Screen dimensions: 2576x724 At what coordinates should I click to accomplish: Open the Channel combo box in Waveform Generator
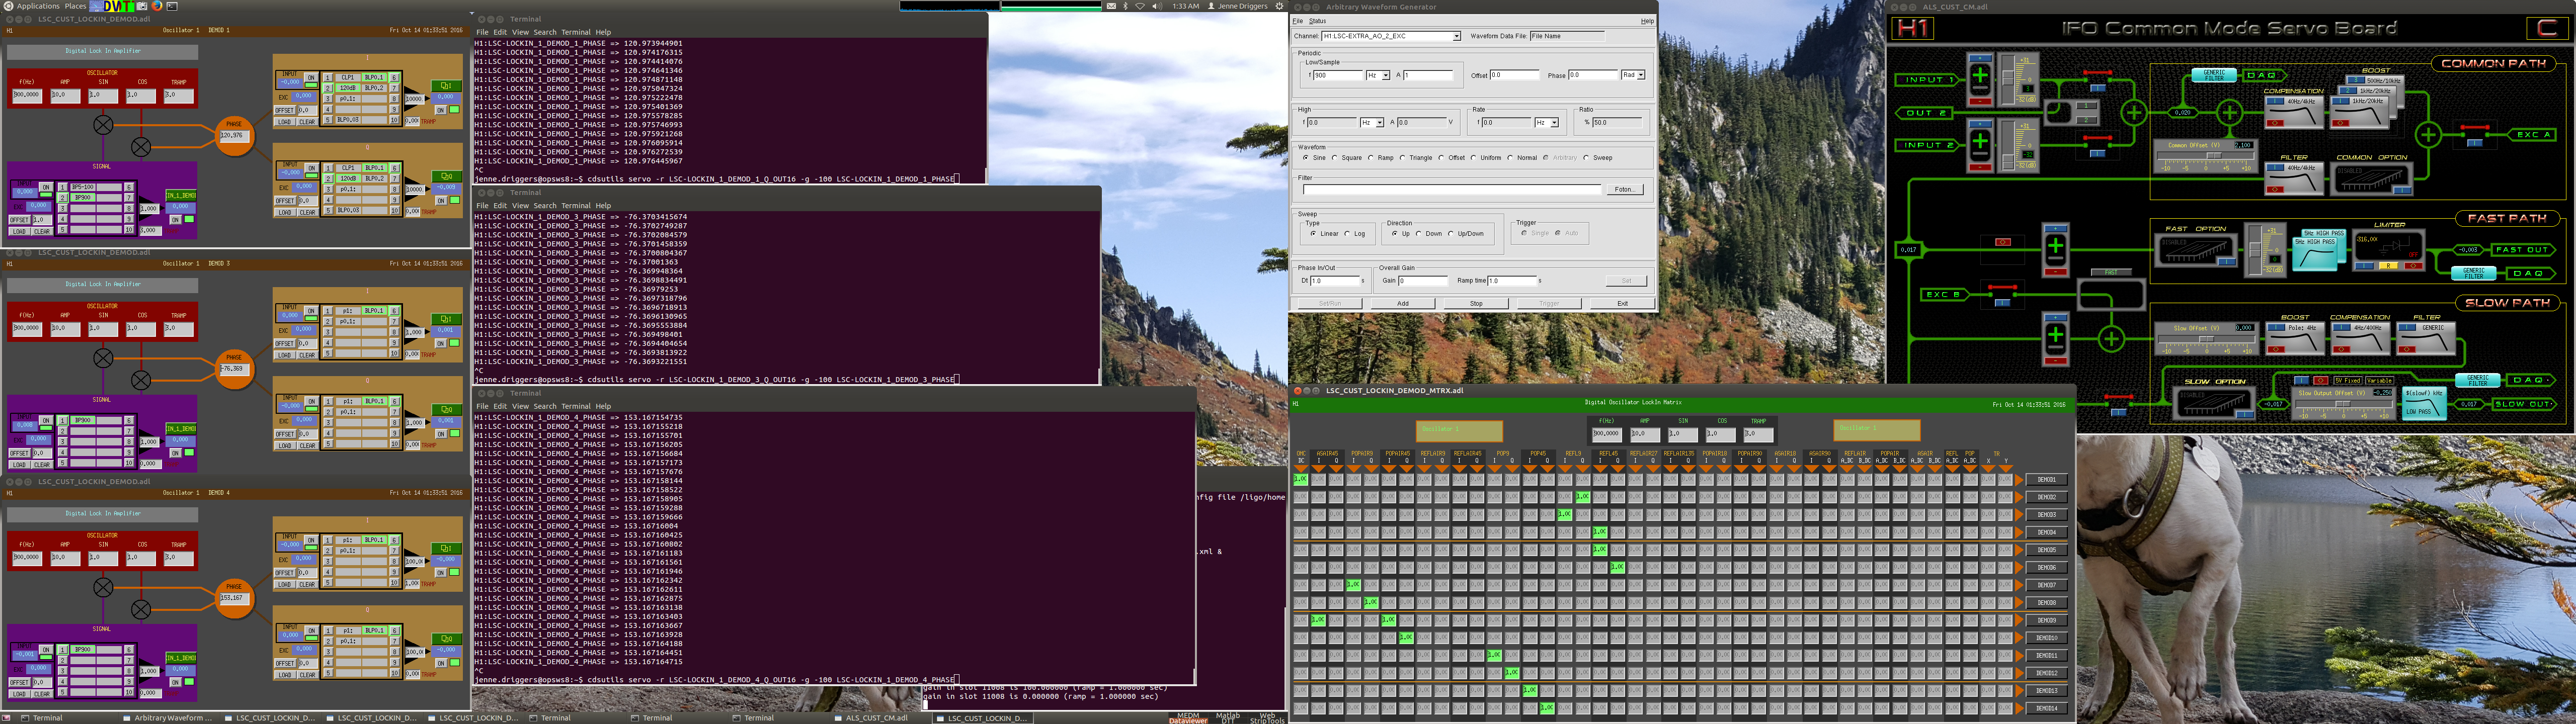(1391, 36)
